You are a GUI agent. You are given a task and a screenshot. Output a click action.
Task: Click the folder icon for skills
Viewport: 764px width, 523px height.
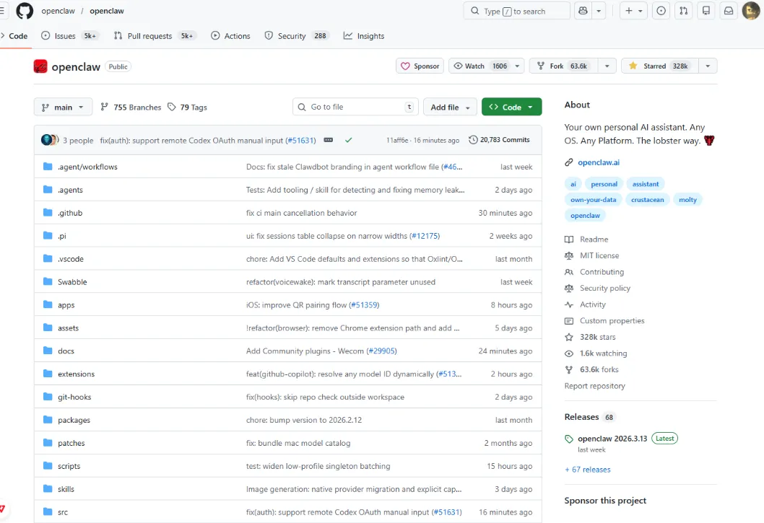[x=48, y=489]
